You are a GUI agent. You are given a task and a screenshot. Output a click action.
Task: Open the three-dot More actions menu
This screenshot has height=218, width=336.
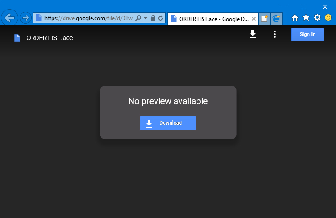coord(275,34)
